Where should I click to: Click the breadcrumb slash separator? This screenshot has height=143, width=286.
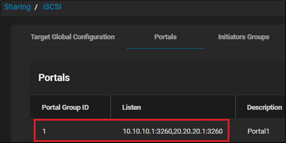36,7
